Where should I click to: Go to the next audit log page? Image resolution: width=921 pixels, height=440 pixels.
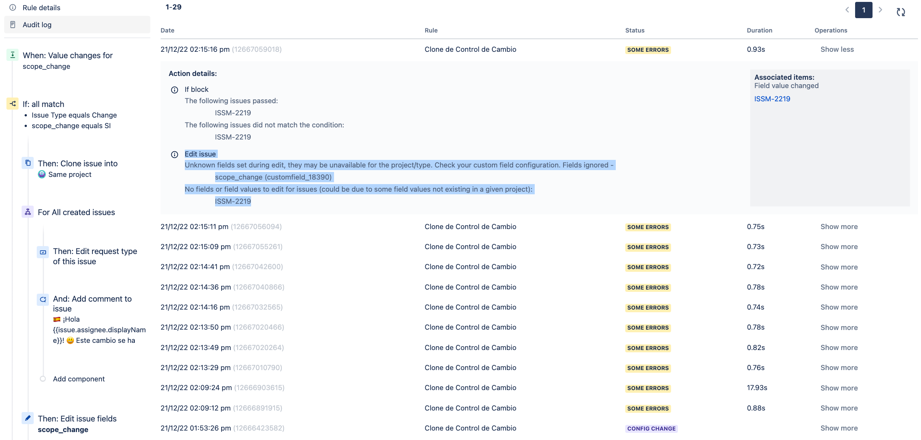pyautogui.click(x=880, y=10)
